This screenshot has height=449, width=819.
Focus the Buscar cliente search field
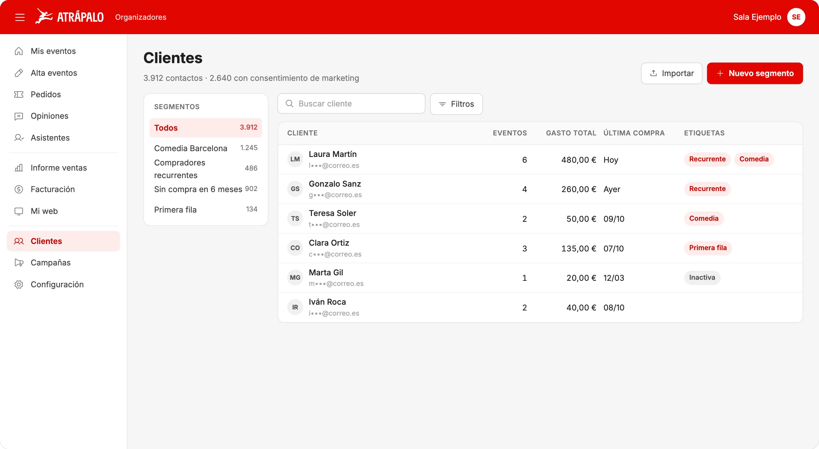(351, 104)
